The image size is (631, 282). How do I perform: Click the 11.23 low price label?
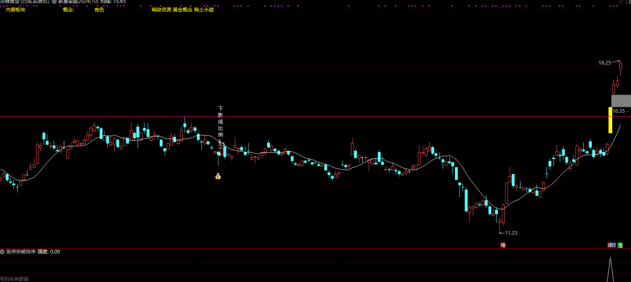point(510,233)
